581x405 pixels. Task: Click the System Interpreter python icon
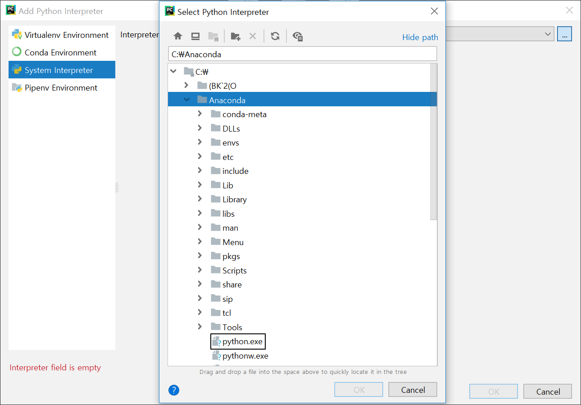(x=17, y=69)
